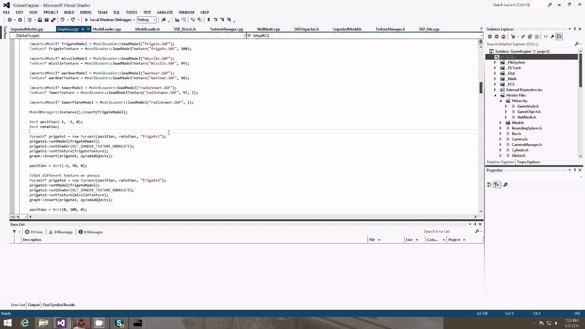Click the New Project toolbar icon
Screen dimensions: 585x329
(30, 20)
